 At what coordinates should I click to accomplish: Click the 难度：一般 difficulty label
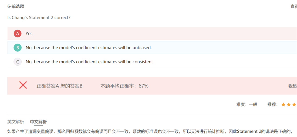247,104
